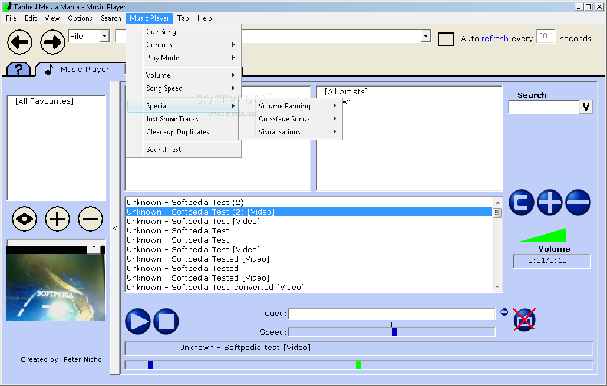This screenshot has width=607, height=386.
Task: Select Special menu entry
Action: (x=184, y=105)
